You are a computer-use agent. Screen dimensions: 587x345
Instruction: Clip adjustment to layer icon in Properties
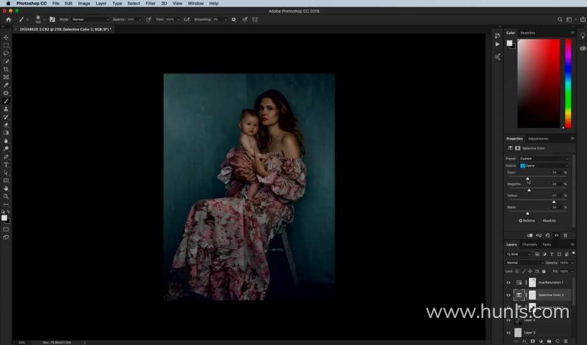530,236
